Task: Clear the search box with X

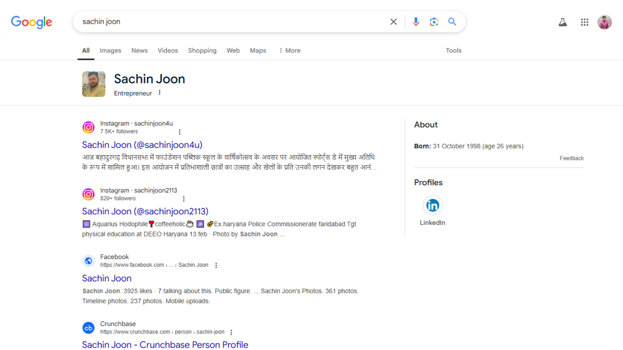Action: point(393,22)
